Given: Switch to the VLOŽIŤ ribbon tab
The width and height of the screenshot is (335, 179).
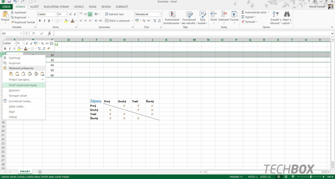Looking at the screenshot, I should [34, 7].
